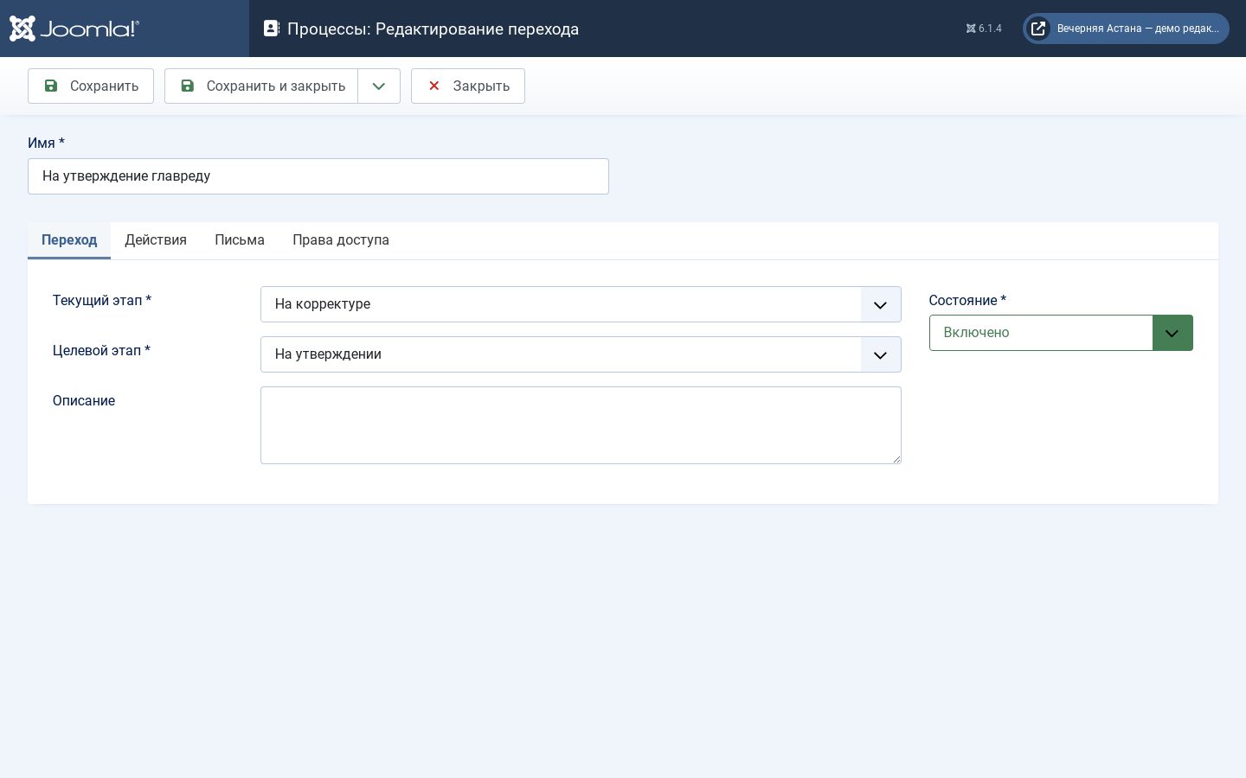Open site preview via external link icon

[x=1038, y=29]
